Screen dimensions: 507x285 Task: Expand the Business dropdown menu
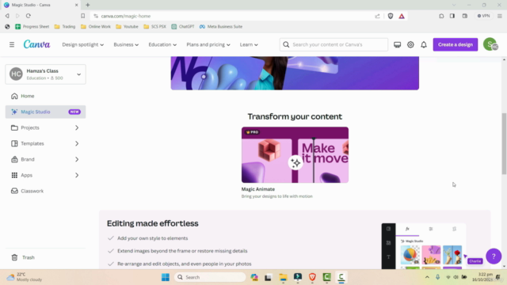click(x=126, y=44)
